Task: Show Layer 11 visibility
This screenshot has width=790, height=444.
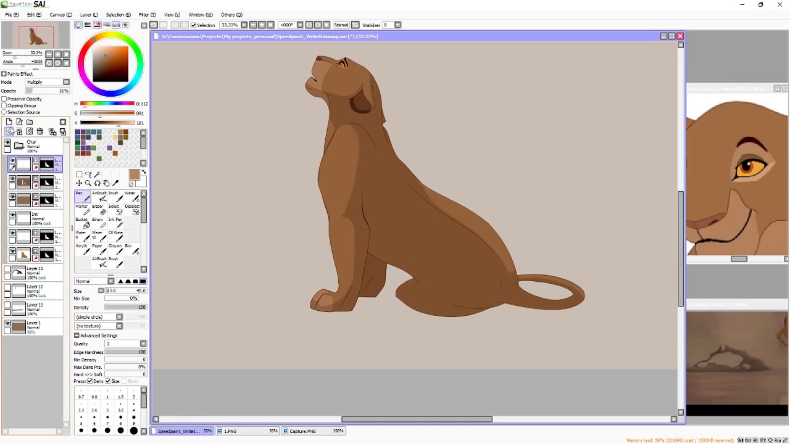Action: (x=7, y=269)
